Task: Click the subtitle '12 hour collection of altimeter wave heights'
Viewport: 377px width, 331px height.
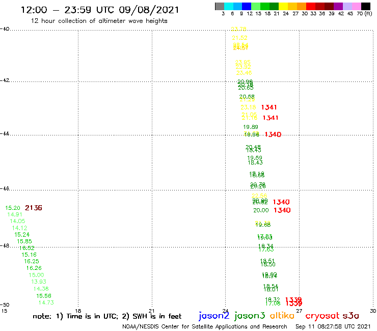Action: [99, 21]
